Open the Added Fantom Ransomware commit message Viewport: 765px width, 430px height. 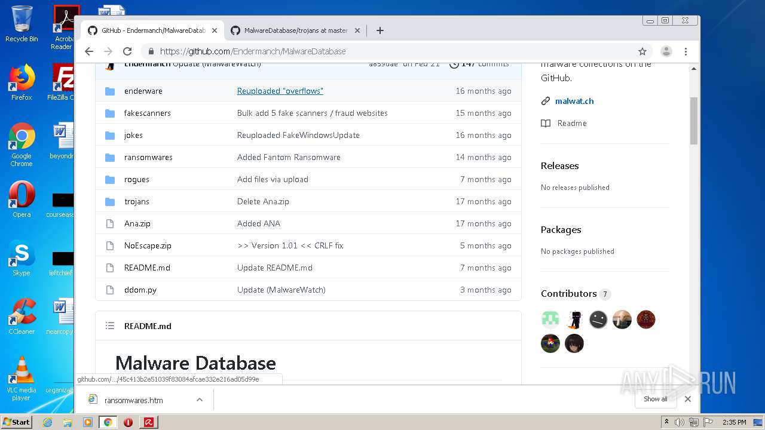(x=289, y=157)
